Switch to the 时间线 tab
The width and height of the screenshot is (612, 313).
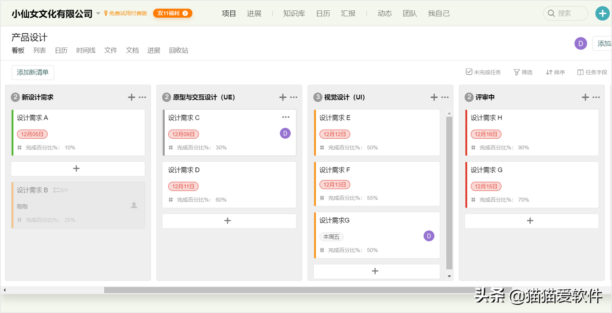pyautogui.click(x=86, y=50)
